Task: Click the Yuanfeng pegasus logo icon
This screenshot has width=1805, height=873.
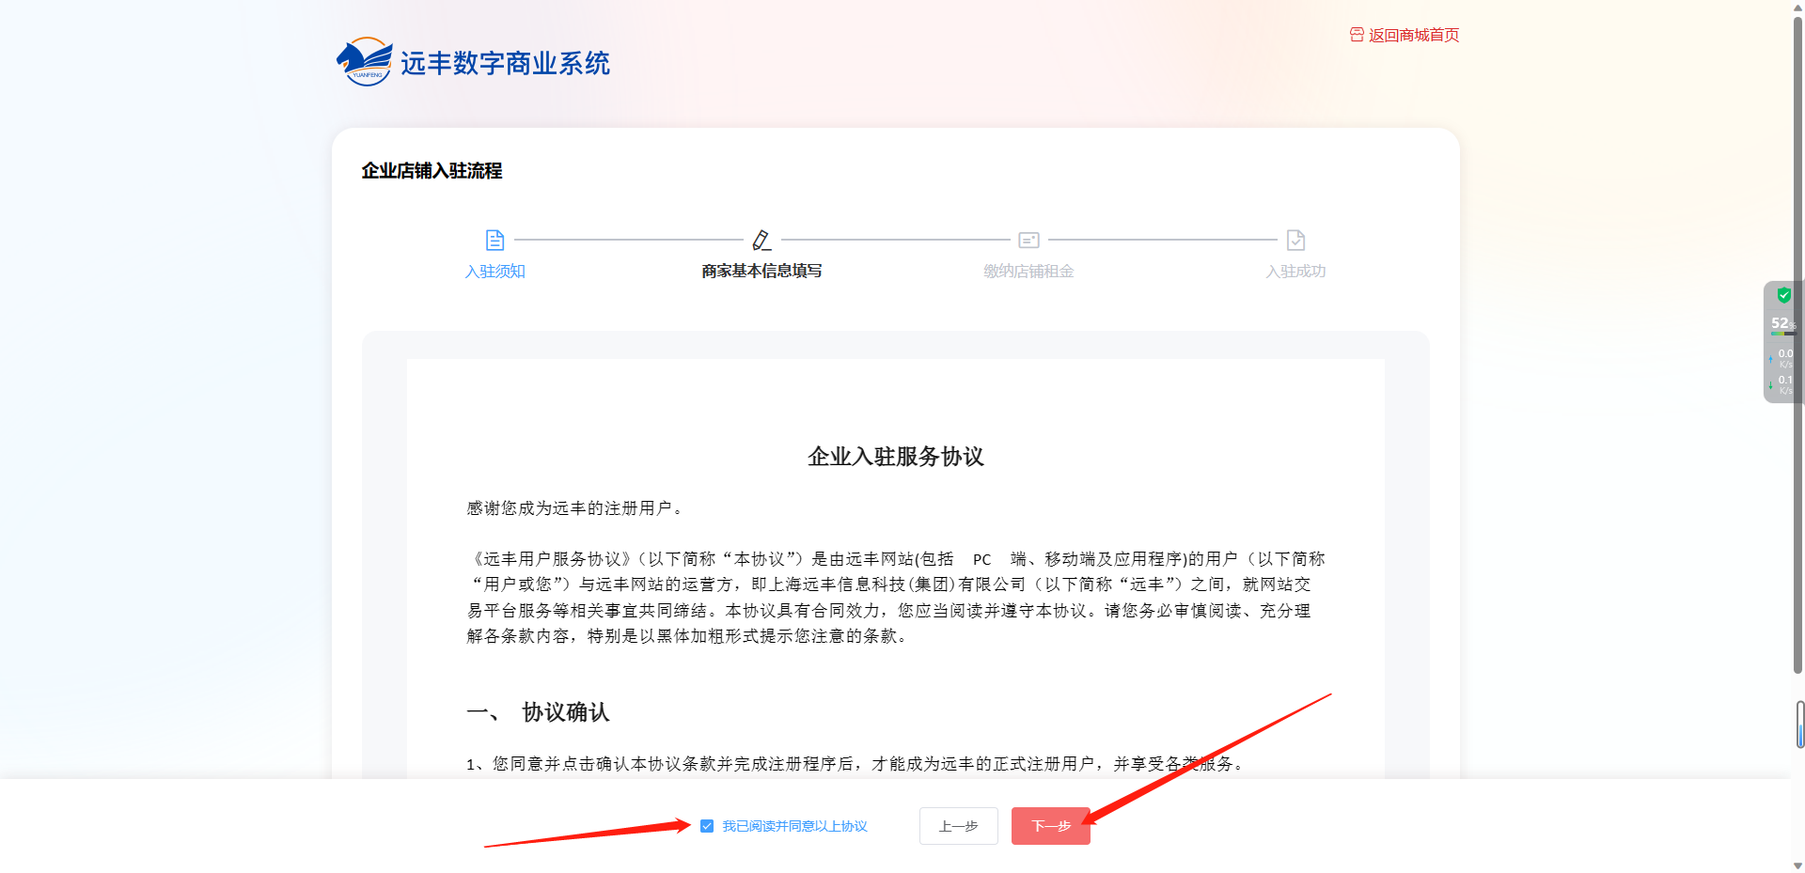Action: (x=365, y=62)
